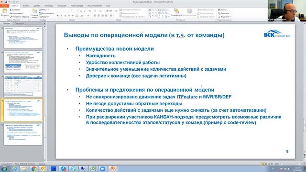Open the File tab
This screenshot has height=172, width=306.
[4, 6]
